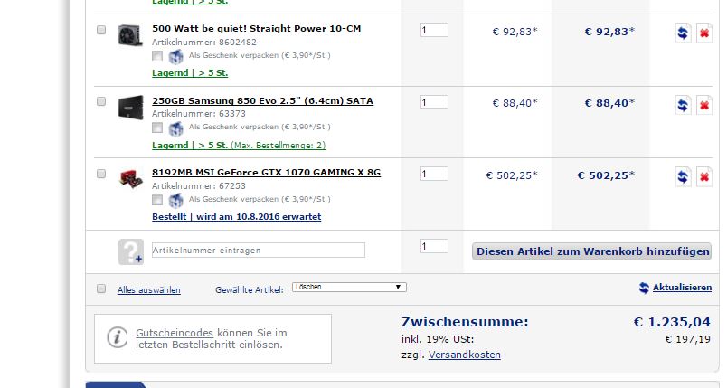This screenshot has height=388, width=727.
Task: Click the info icon beside Gutscheincodes
Action: (118, 337)
